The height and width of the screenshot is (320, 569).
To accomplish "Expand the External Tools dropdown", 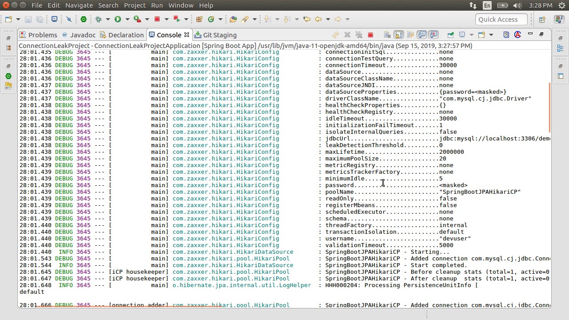I will click(186, 19).
